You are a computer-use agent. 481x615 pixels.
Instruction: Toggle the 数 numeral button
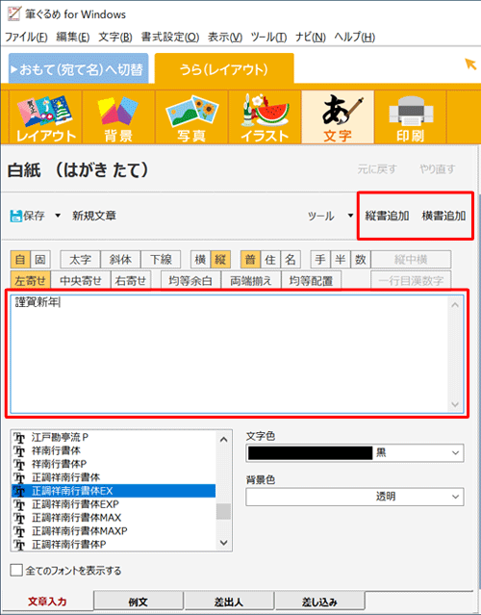click(x=360, y=259)
